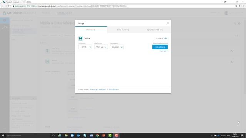The image size is (246, 138).
Task: Open File Explorer from the taskbar
Action: [x=66, y=135]
